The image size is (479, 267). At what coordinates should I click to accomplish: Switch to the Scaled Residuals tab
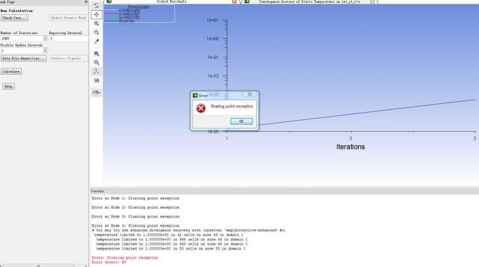point(170,2)
